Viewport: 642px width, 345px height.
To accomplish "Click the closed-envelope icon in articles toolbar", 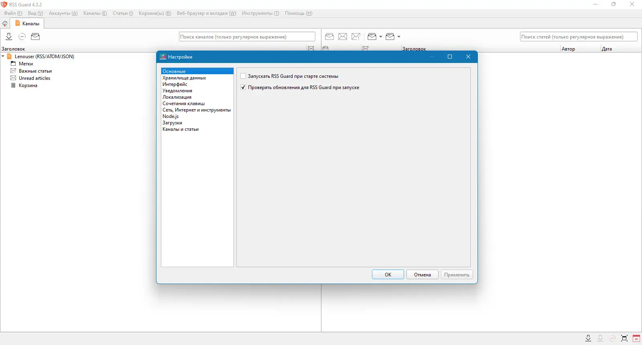I will (x=343, y=37).
